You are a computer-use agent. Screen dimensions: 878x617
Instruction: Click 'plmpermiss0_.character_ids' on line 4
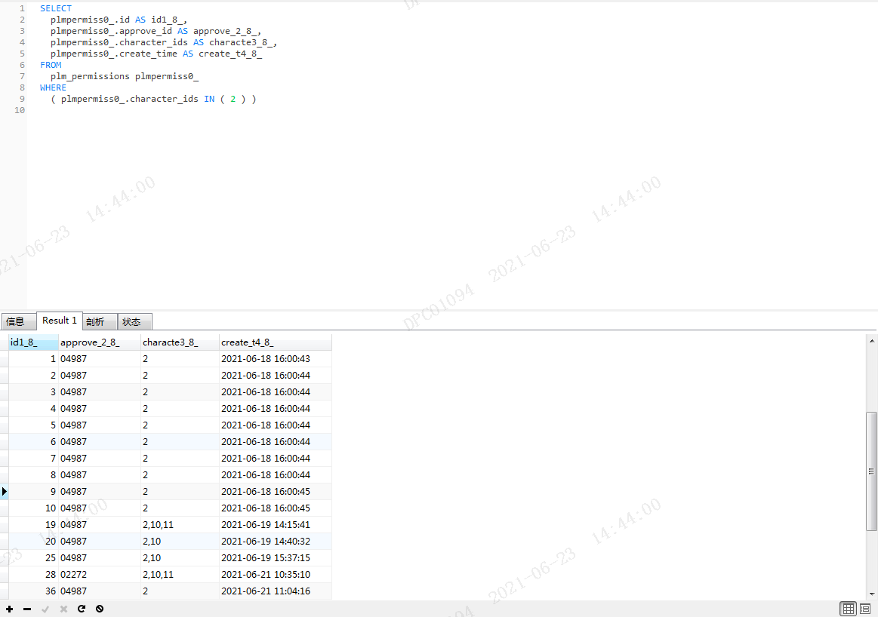[119, 42]
